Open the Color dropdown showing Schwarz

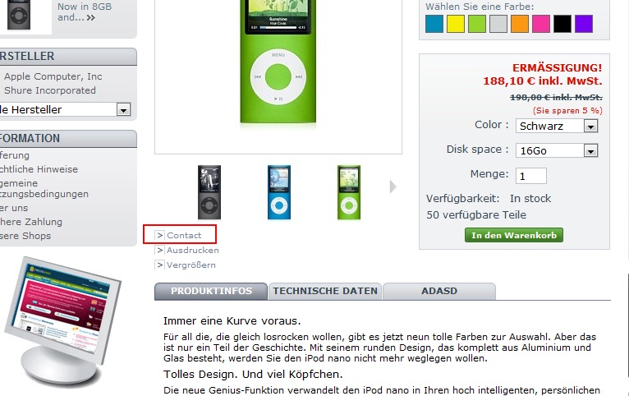pyautogui.click(x=557, y=126)
